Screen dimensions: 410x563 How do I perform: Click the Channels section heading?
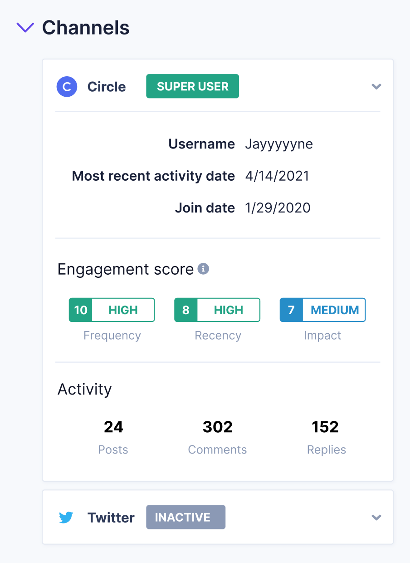(x=86, y=28)
